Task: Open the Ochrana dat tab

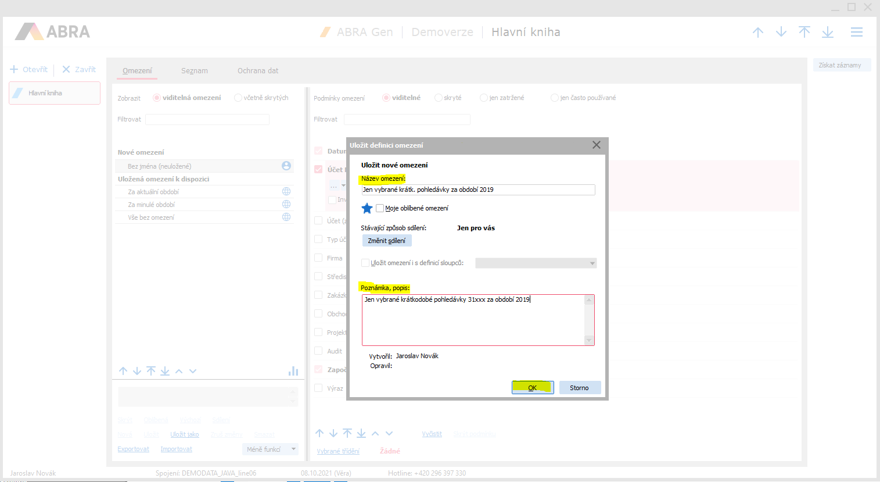Action: (x=257, y=71)
